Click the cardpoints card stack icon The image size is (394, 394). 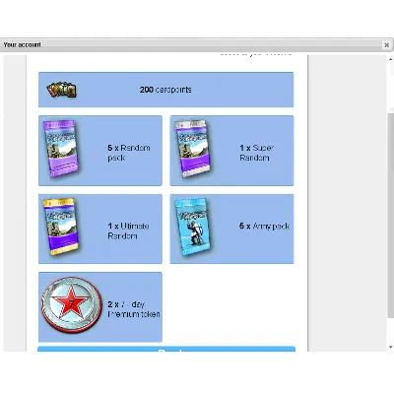[62, 90]
